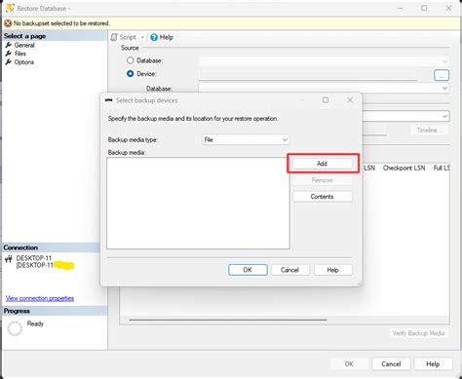Click the General wrench icon
The image size is (462, 379).
(9, 45)
